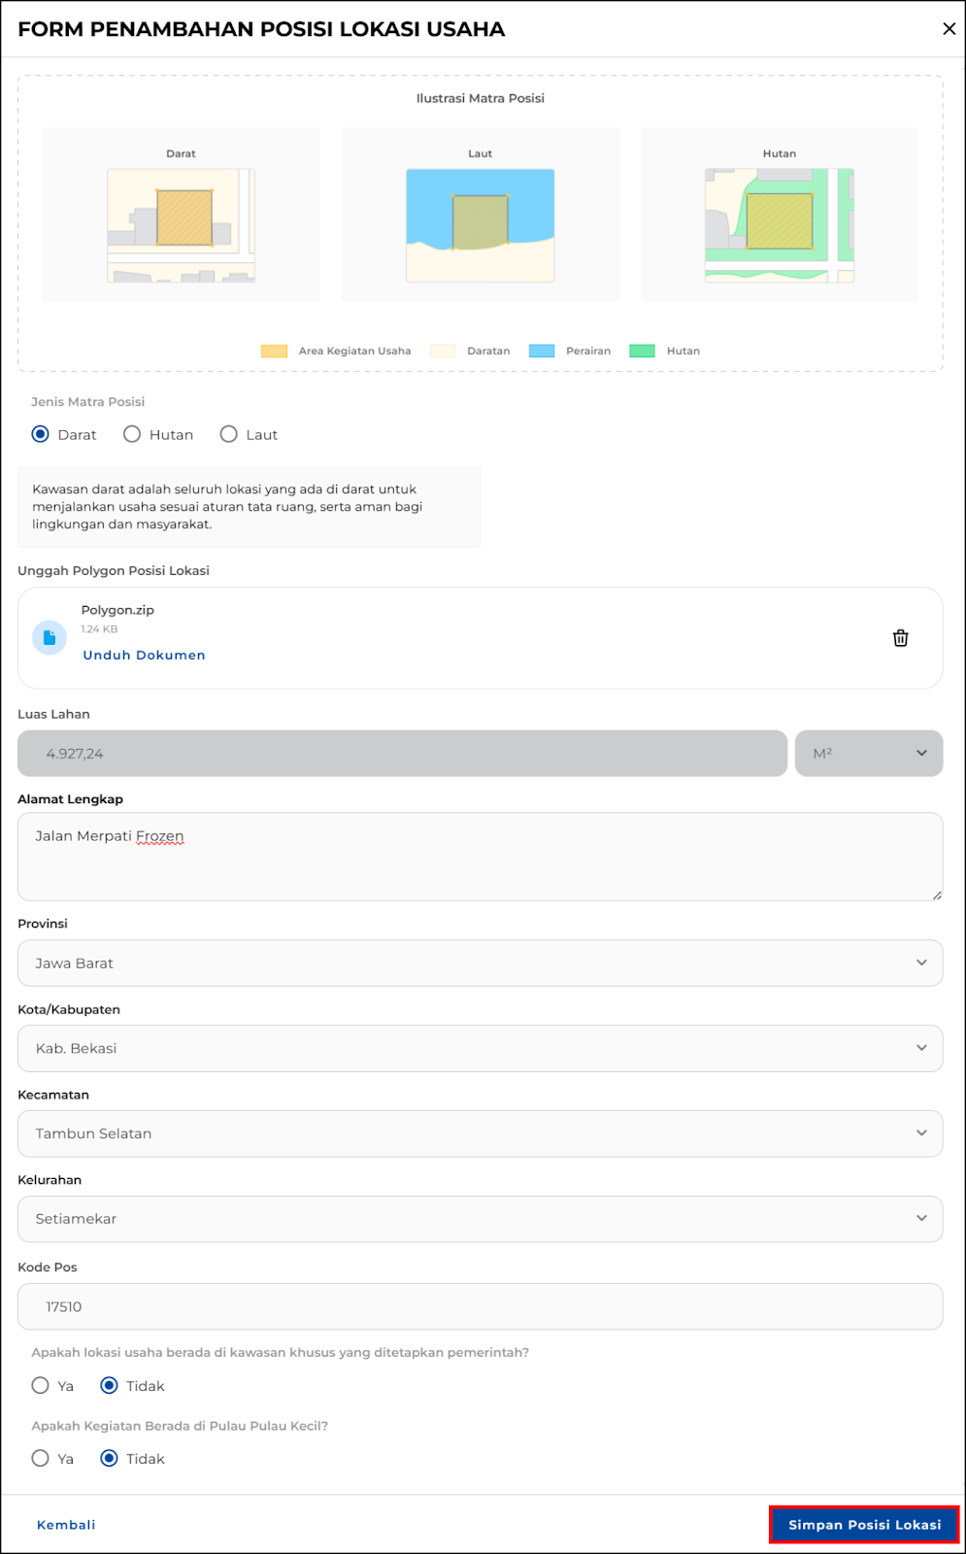
Task: Delete the uploaded Polygon.zip file
Action: [x=900, y=638]
